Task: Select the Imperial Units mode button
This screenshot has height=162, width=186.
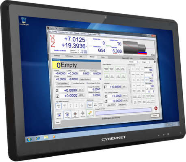Action: (106, 69)
